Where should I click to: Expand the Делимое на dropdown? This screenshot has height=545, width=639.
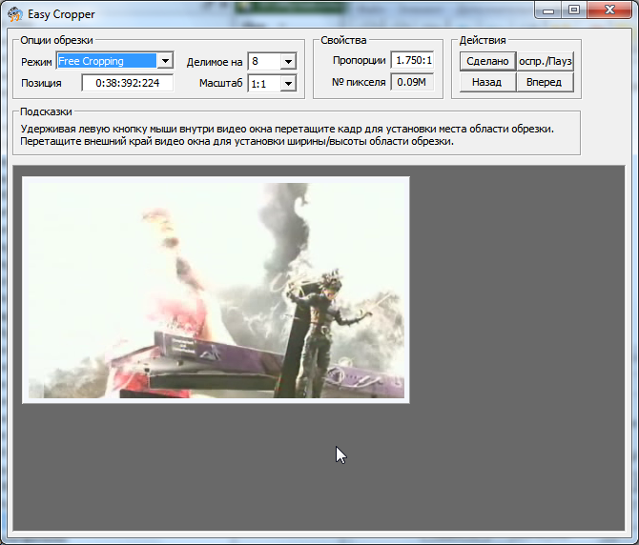[x=288, y=62]
